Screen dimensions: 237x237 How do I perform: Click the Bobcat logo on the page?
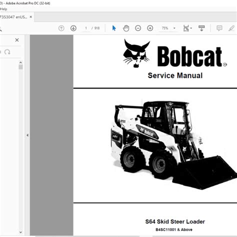[x=175, y=53]
